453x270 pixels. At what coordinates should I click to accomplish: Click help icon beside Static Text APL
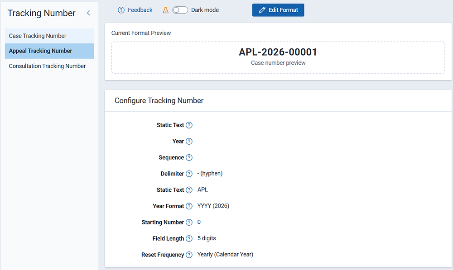pos(189,190)
